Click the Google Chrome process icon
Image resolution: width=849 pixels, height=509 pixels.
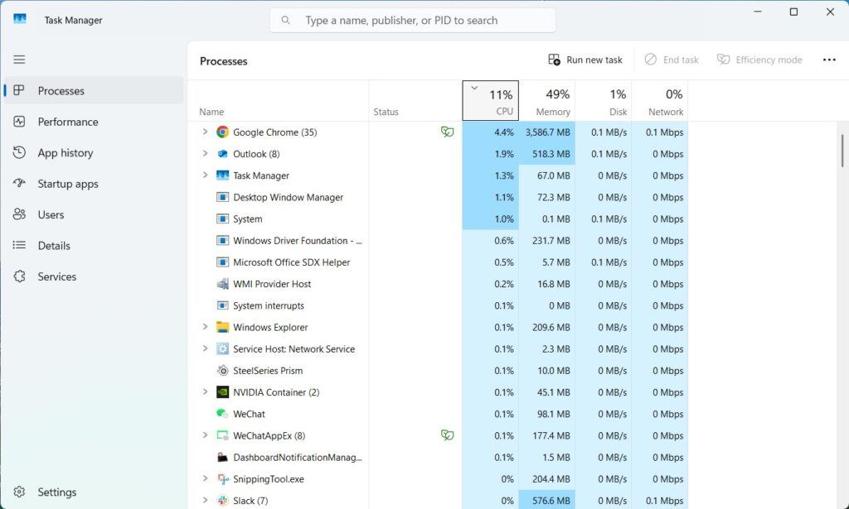[x=222, y=132]
